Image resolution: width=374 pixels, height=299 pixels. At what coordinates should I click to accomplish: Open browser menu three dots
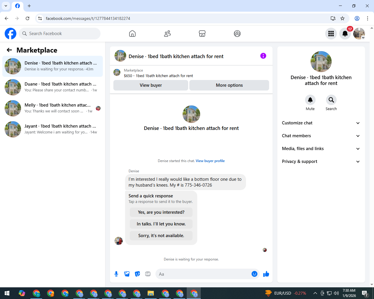[x=368, y=18]
